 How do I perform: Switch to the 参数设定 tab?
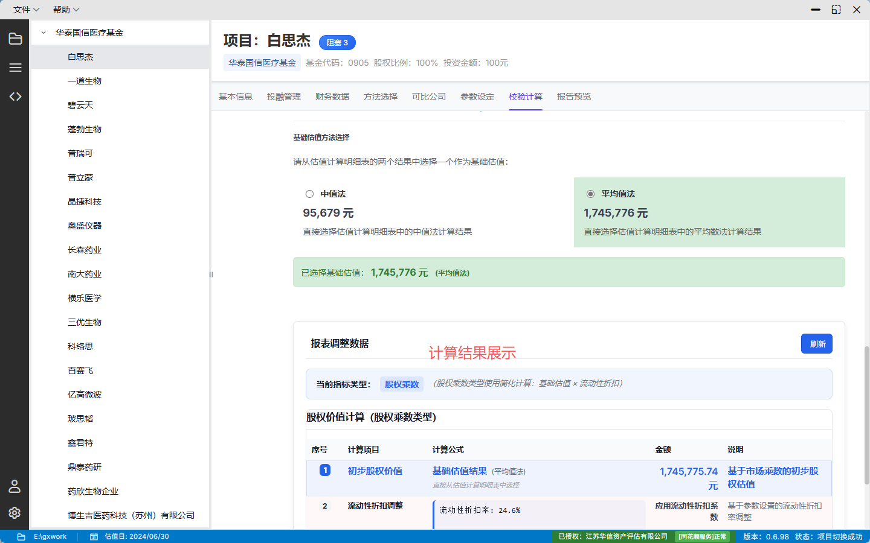click(x=477, y=97)
